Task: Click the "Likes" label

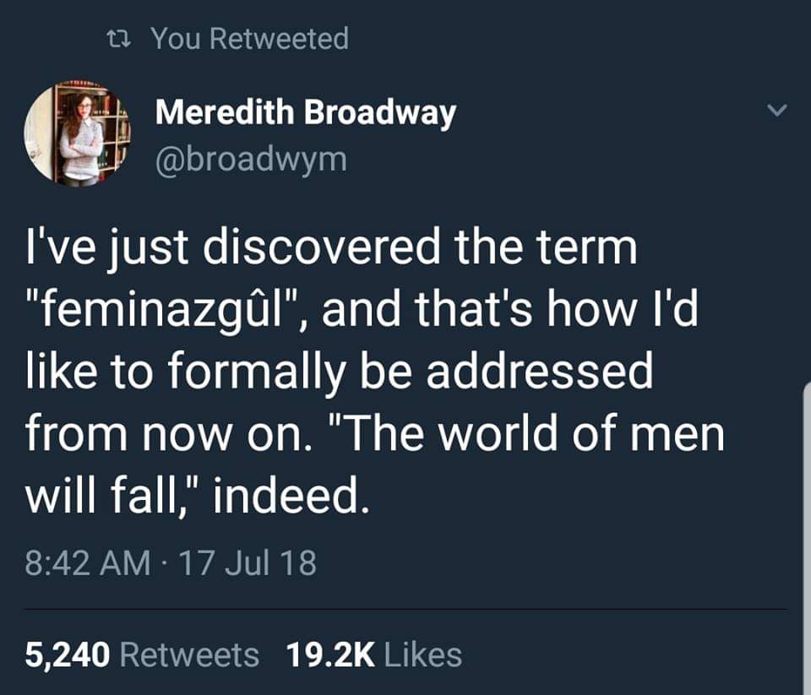Action: [x=423, y=654]
